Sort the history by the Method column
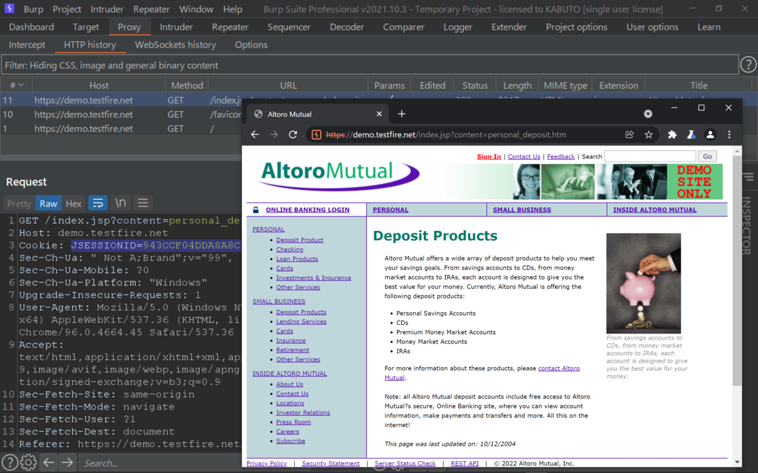The image size is (758, 473). (187, 85)
